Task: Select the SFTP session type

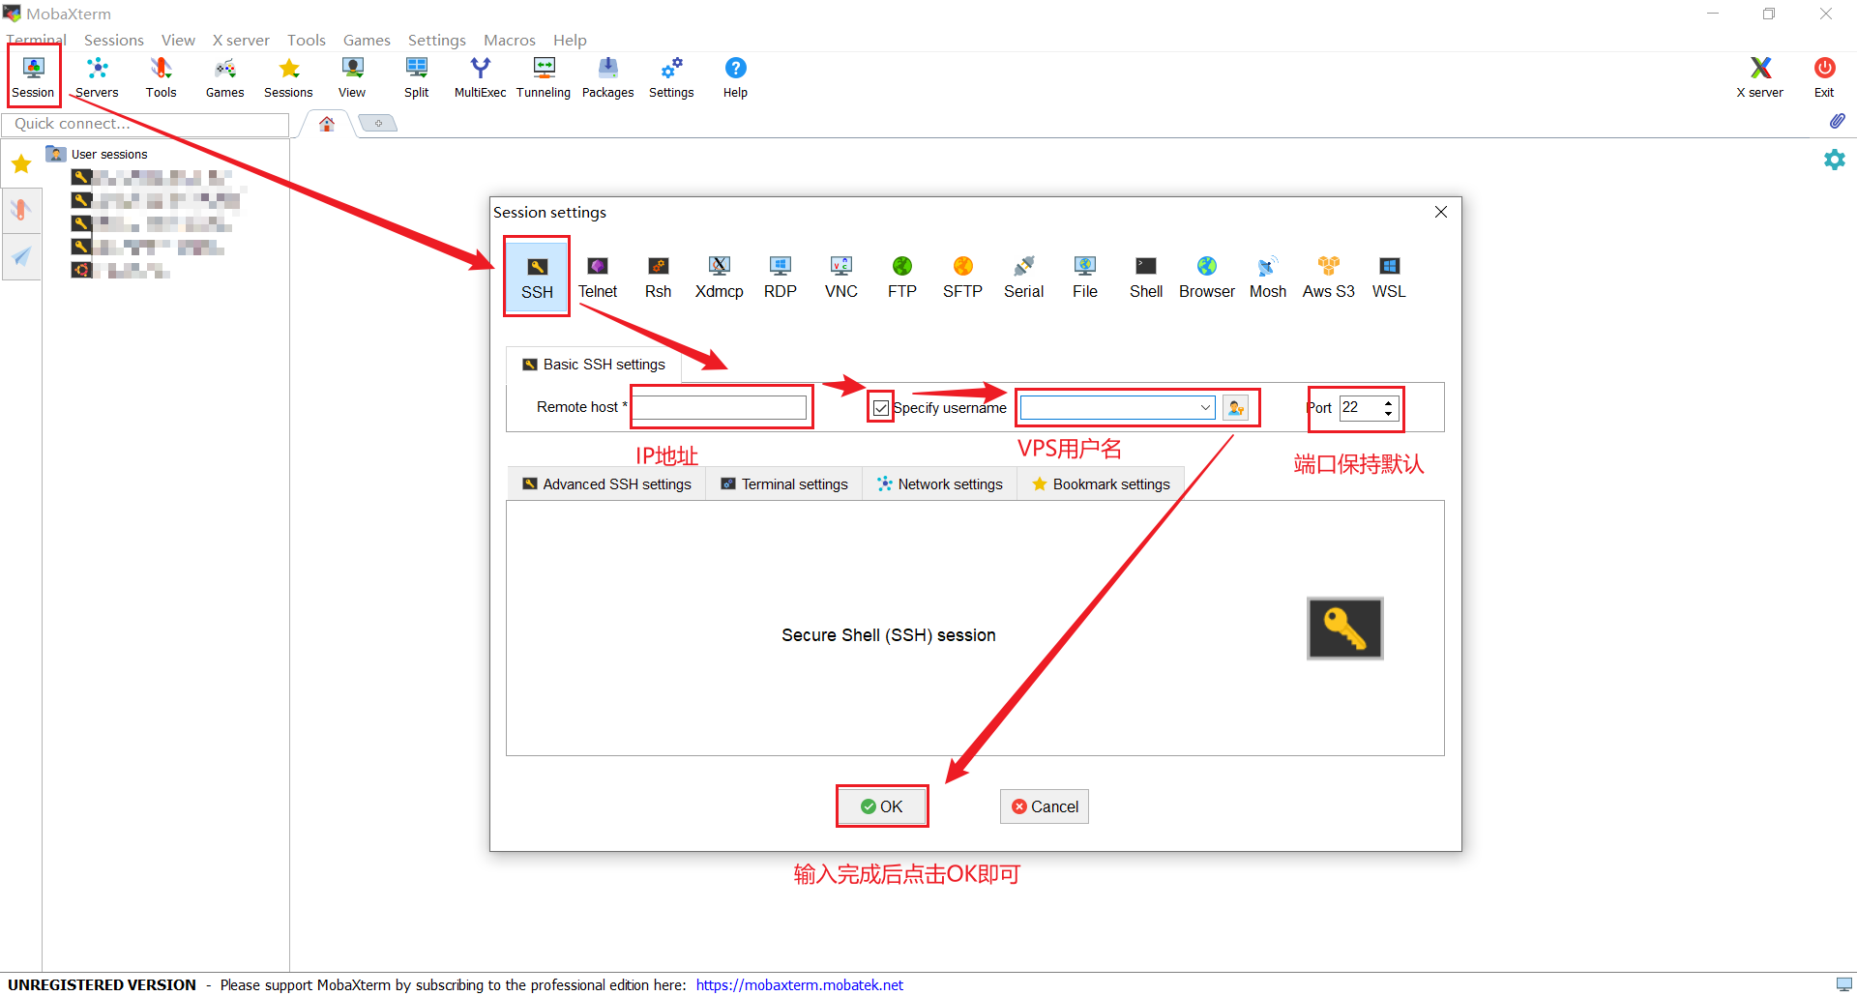Action: 963,277
